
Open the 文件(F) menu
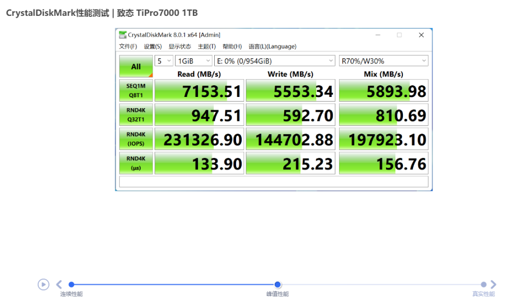point(128,46)
